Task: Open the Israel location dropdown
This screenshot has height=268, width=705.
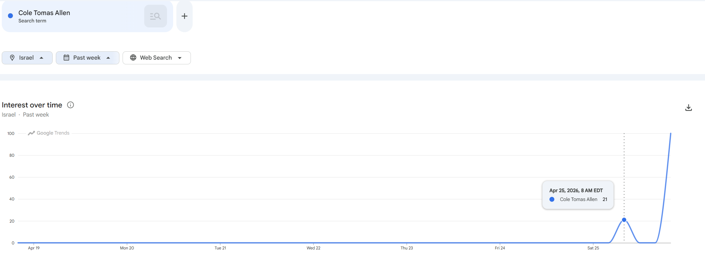Action: (x=27, y=58)
